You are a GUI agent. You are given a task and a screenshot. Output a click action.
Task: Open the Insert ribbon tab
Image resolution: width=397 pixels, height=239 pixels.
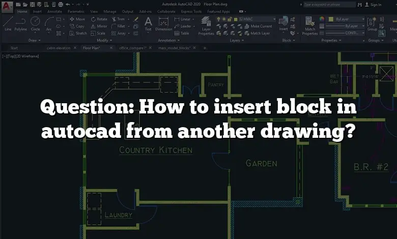tap(37, 12)
